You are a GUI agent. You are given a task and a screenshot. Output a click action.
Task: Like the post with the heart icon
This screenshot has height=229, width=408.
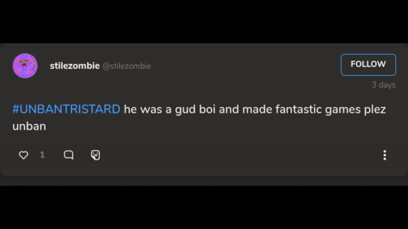pyautogui.click(x=24, y=155)
